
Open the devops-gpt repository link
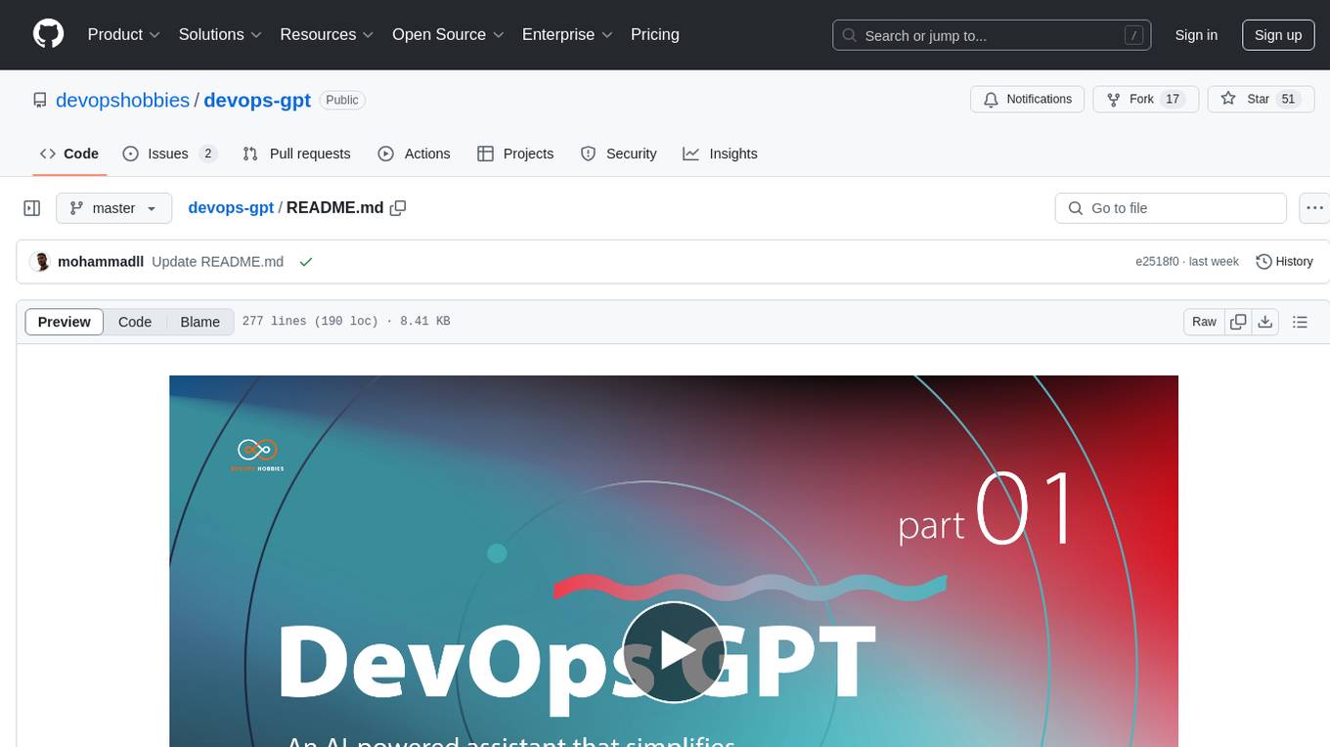(257, 100)
